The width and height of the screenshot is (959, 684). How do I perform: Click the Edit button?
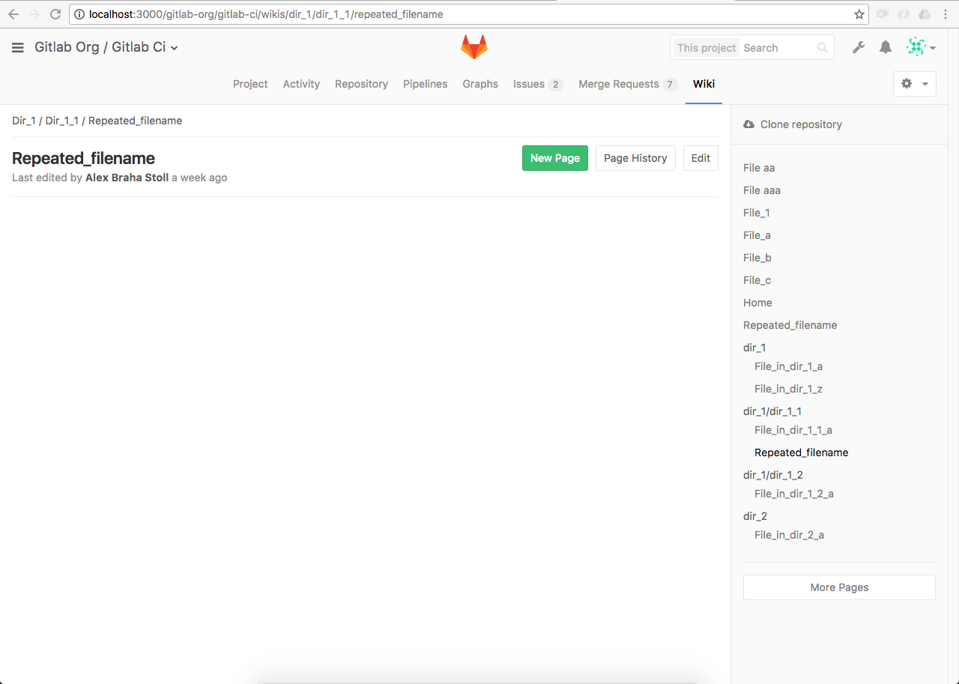coord(700,158)
